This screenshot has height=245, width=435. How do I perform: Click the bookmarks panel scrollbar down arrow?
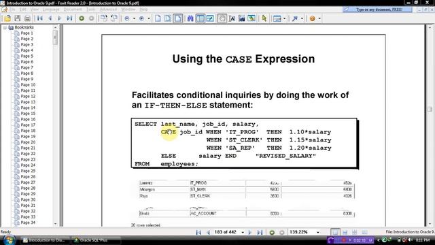[55, 224]
